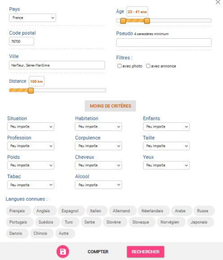Open the Alcool dropdown

click(98, 185)
